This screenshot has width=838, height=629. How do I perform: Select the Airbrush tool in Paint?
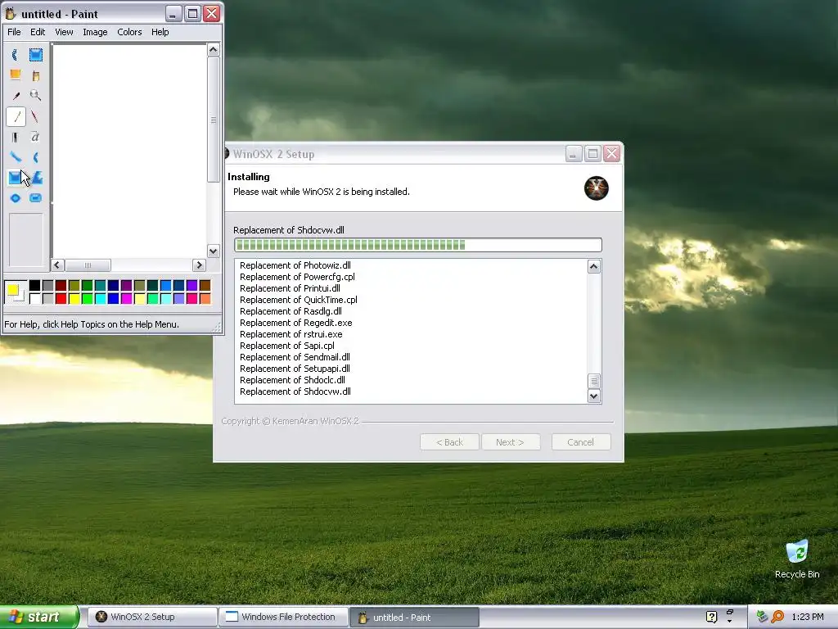click(x=15, y=137)
